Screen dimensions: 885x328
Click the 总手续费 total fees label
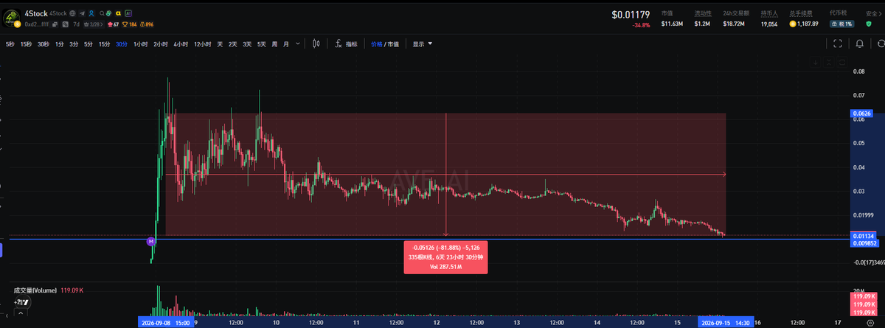click(x=801, y=13)
